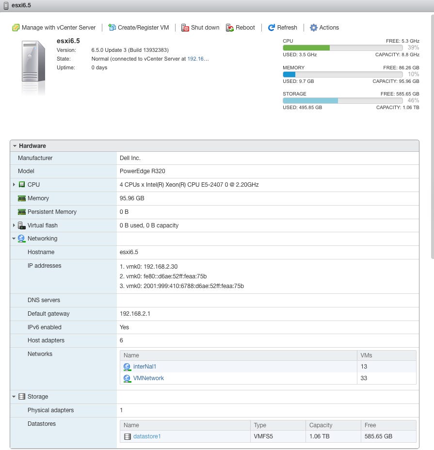
Task: Click the Persistent Memory icon
Action: coord(22,212)
